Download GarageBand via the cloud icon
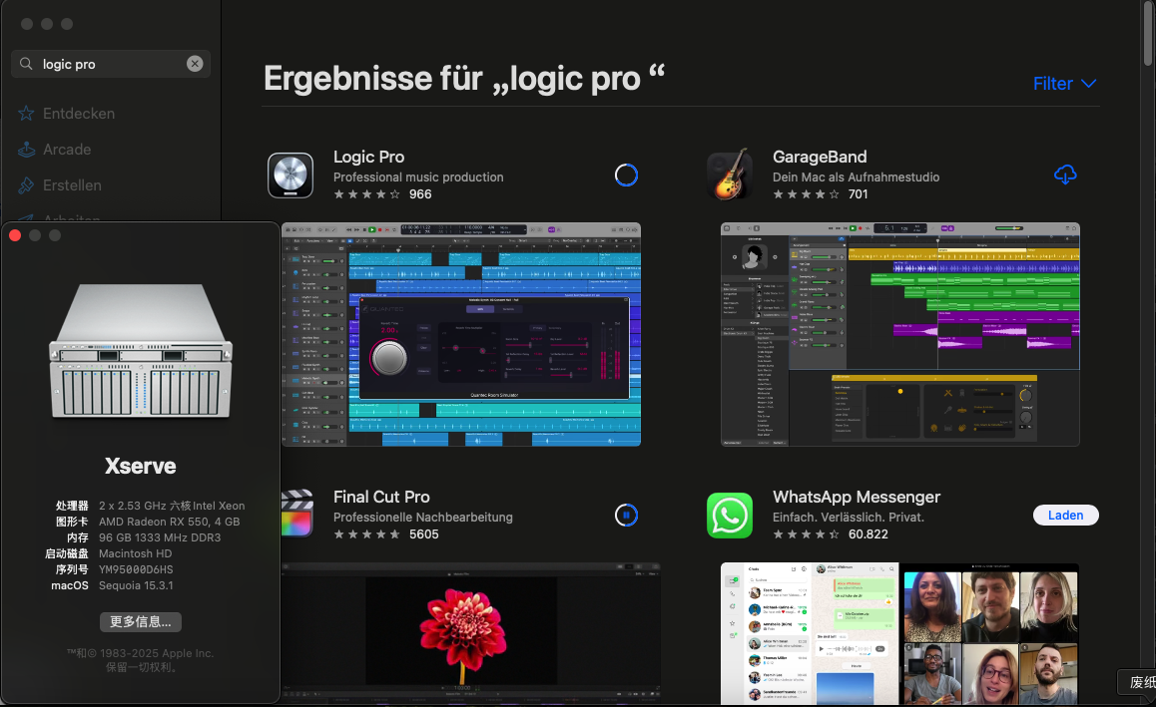The image size is (1156, 707). pyautogui.click(x=1065, y=176)
